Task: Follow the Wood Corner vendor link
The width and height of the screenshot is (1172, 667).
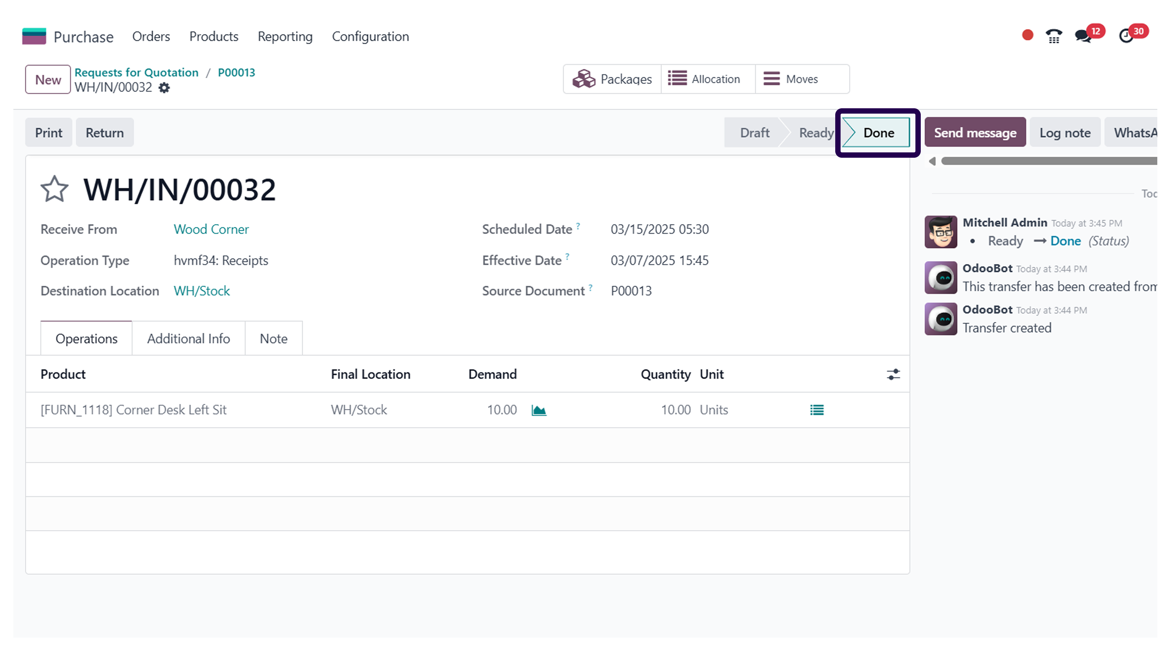Action: 211,229
